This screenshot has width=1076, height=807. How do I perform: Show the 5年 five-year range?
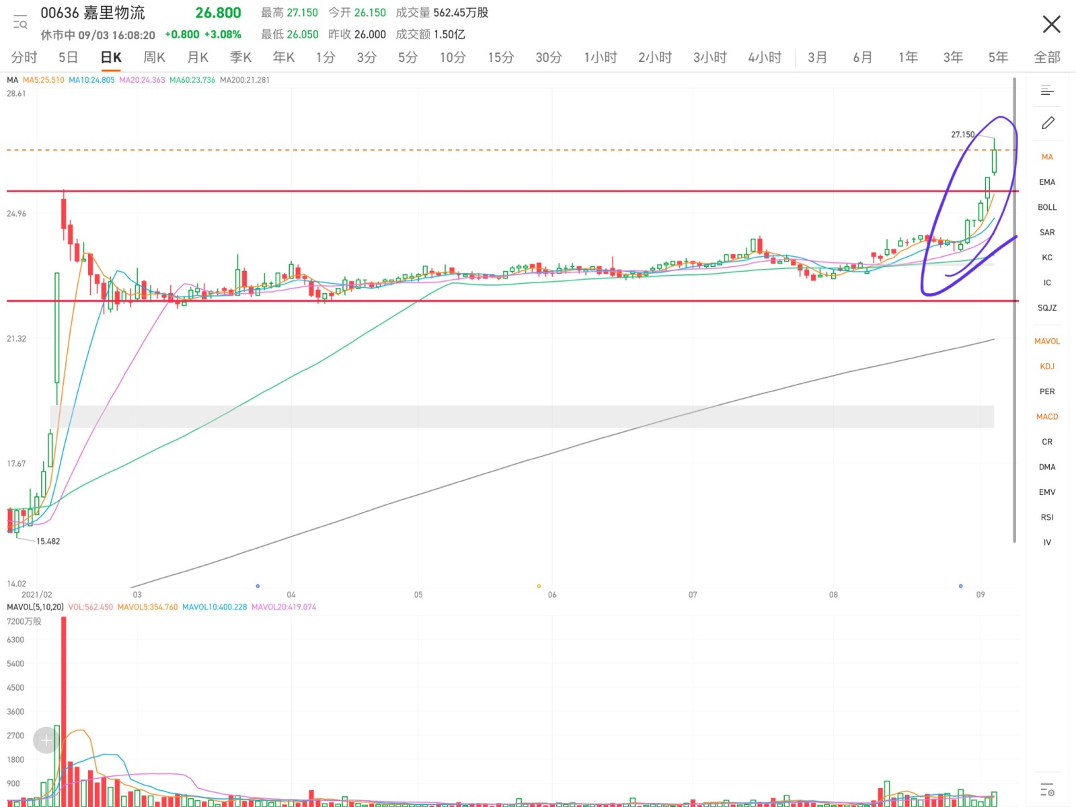point(998,57)
